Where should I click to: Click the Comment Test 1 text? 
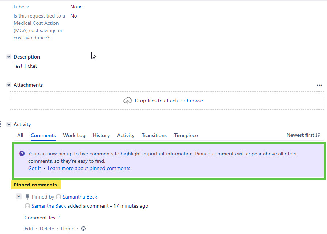43,218
